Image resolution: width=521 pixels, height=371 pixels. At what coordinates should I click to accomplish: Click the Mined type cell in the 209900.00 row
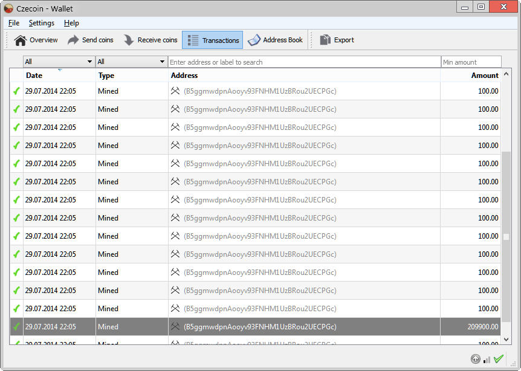pyautogui.click(x=132, y=327)
